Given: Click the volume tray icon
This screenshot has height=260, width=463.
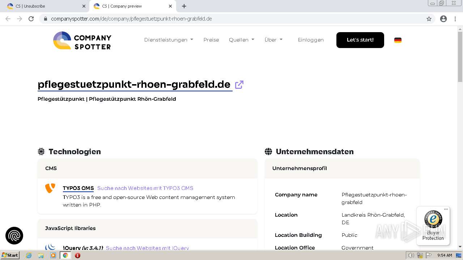Looking at the screenshot, I should pos(411,255).
